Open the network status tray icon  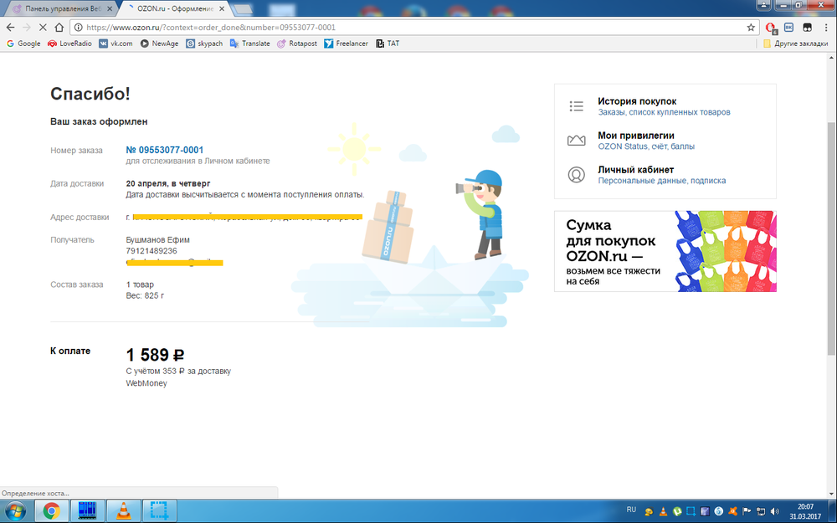[x=761, y=511]
